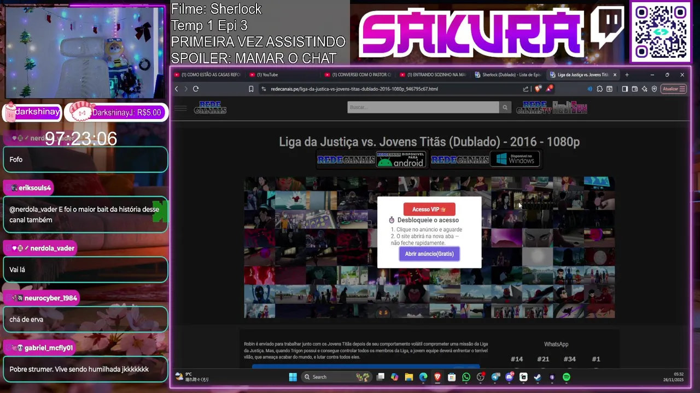Click the Acesso VIP button
700x393 pixels.
click(429, 209)
